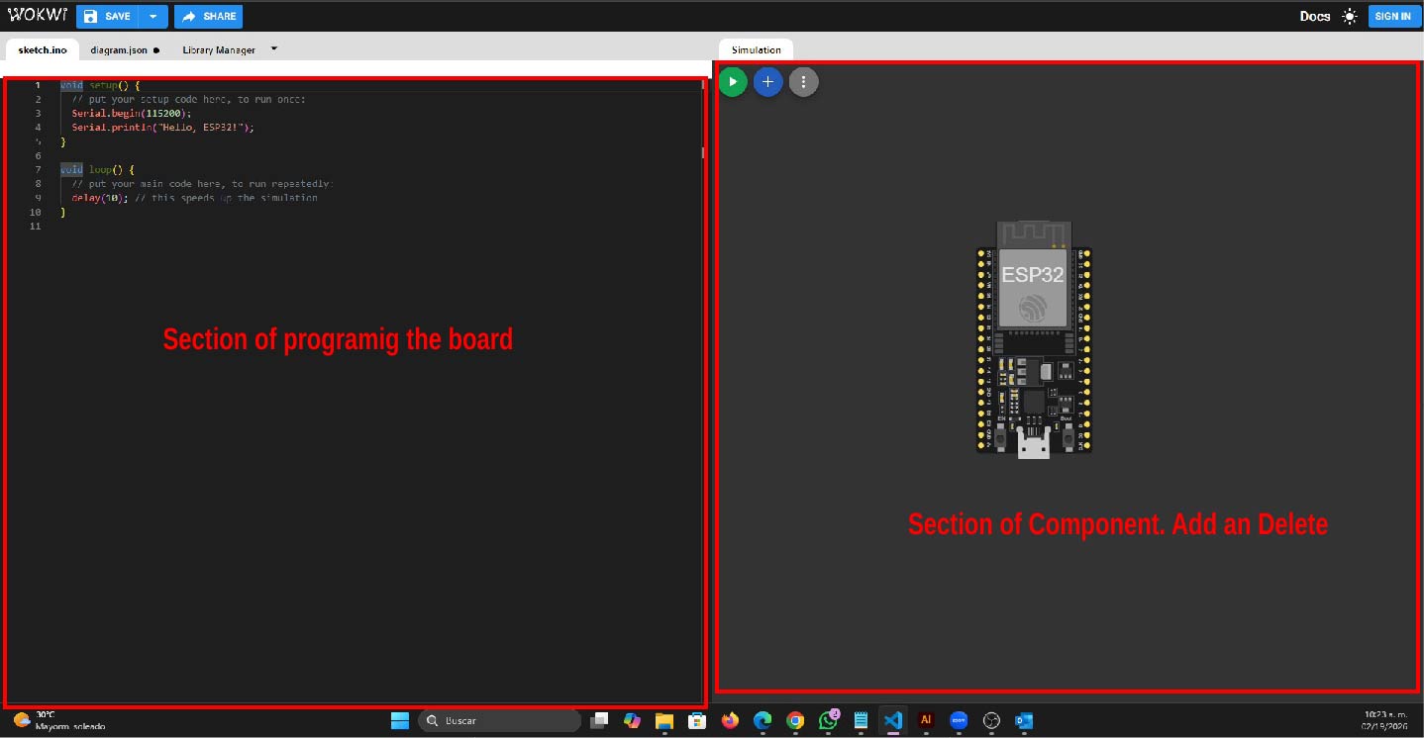This screenshot has height=738, width=1424.
Task: Open Microsoft Edge from the taskbar
Action: click(x=763, y=720)
